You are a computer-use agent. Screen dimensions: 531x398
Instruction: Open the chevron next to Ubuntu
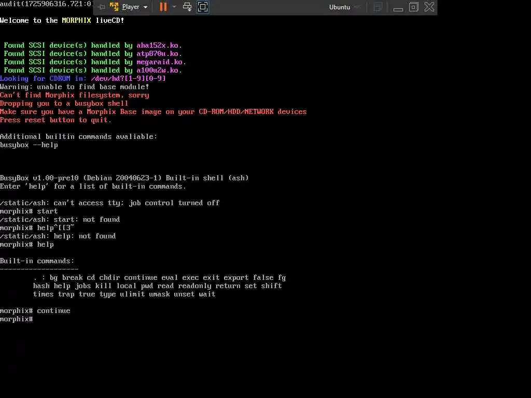(x=358, y=7)
